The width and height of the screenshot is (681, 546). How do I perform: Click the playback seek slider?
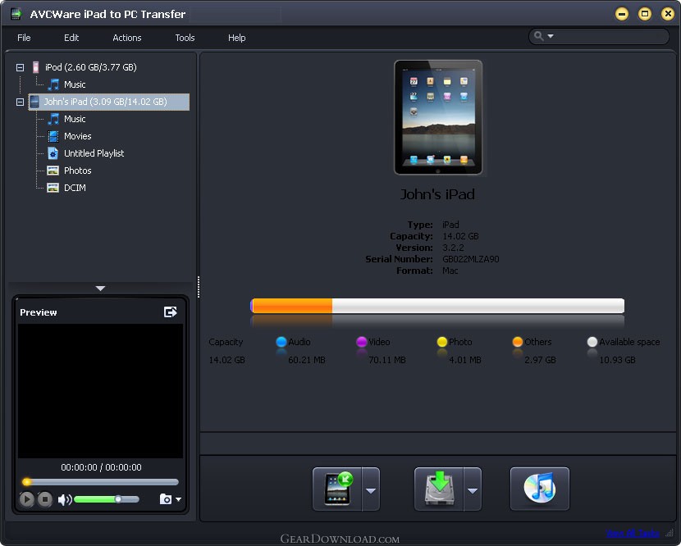tap(100, 482)
